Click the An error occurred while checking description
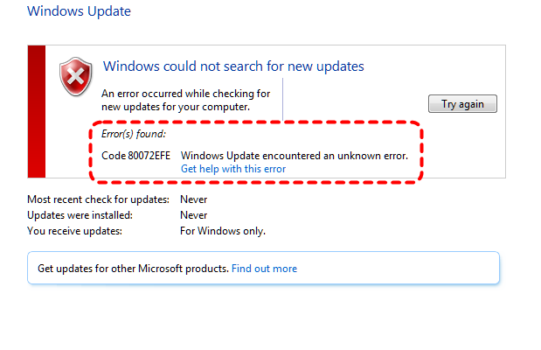 pos(185,100)
